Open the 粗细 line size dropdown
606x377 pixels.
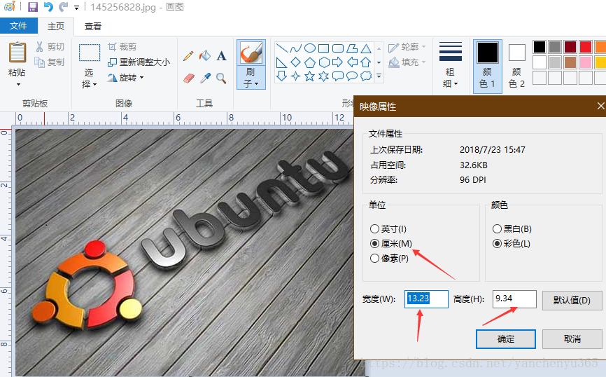[451, 65]
